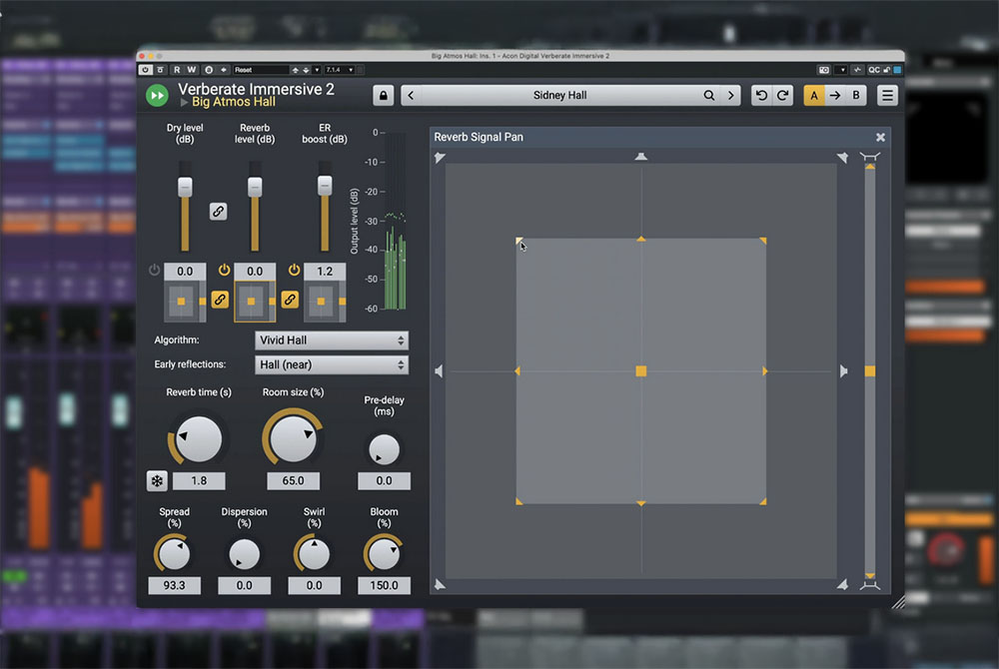
Task: Open Early reflections dropdown showing Hall (near)
Action: pos(332,364)
